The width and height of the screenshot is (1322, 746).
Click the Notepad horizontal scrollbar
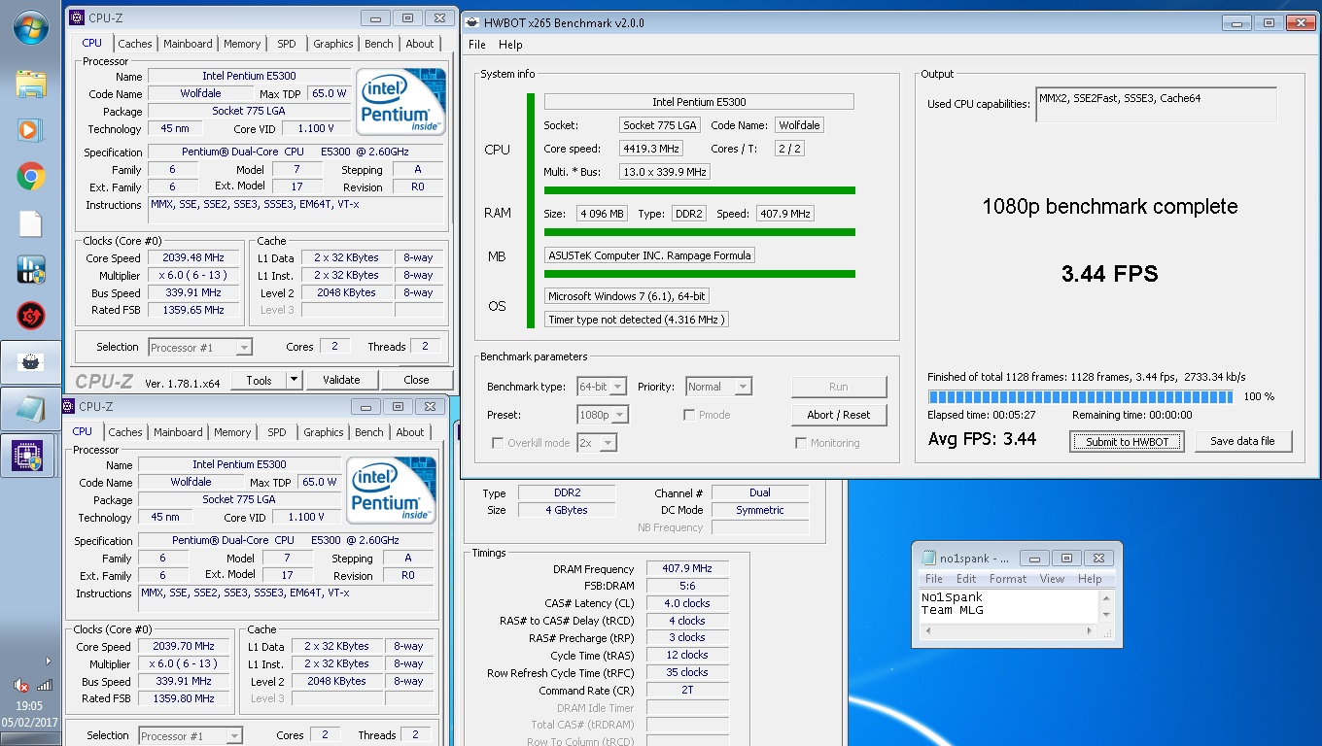click(x=1008, y=630)
